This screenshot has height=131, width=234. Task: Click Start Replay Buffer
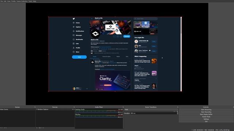pos(206,114)
